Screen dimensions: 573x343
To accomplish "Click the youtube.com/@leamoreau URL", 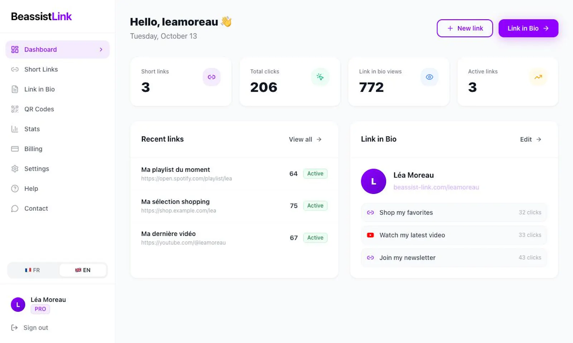I will click(x=183, y=243).
